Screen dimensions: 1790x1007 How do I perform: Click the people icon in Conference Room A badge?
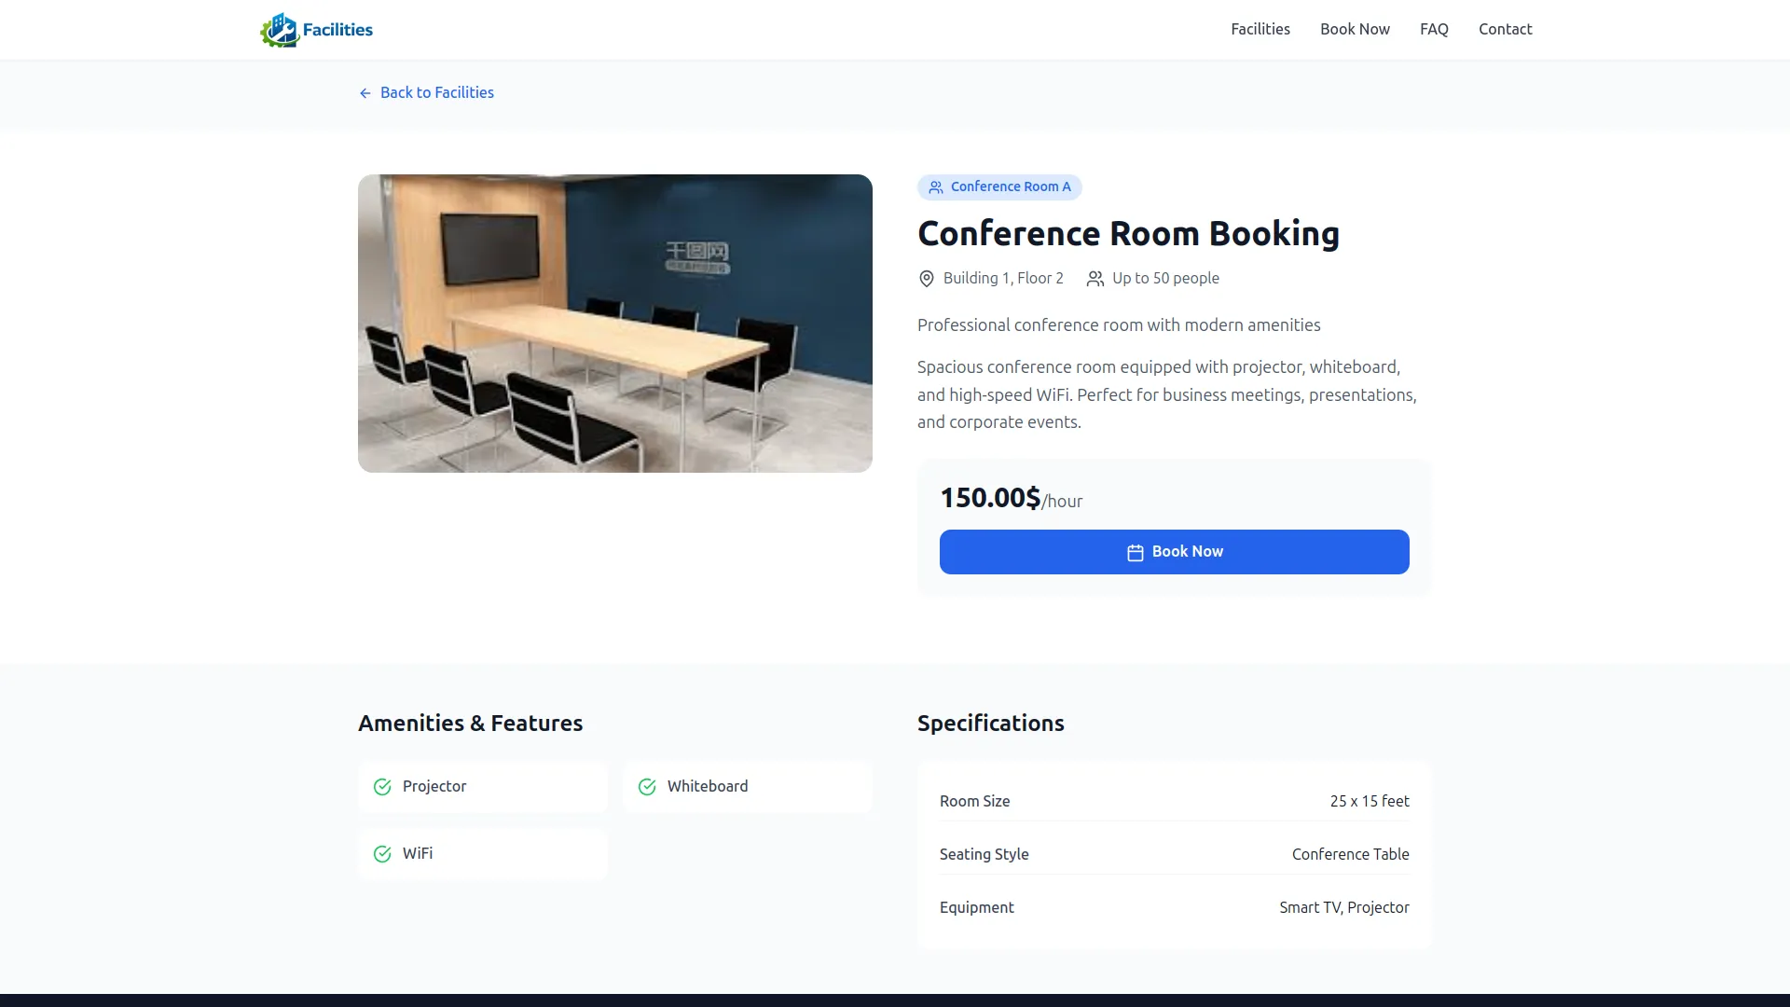(936, 187)
